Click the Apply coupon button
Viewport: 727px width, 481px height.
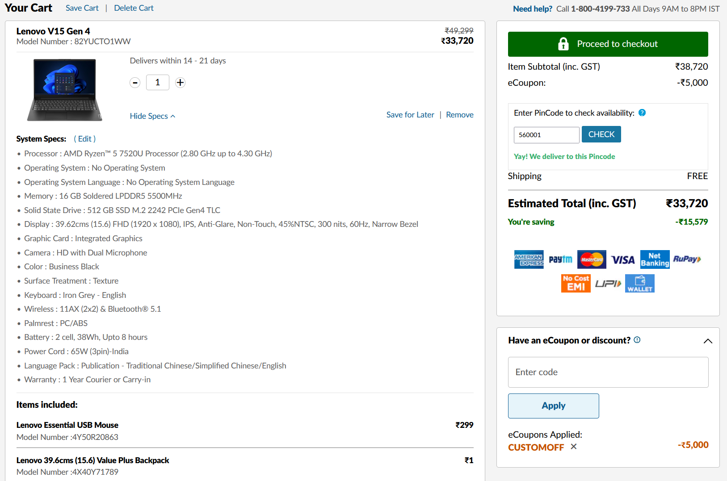pos(553,406)
